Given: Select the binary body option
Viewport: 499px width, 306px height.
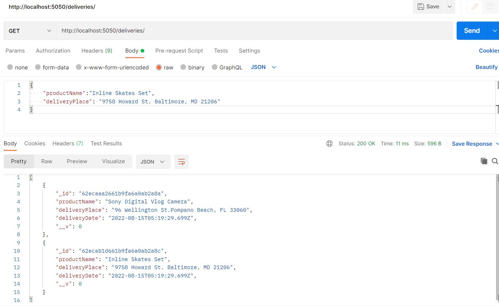Looking at the screenshot, I should [192, 67].
